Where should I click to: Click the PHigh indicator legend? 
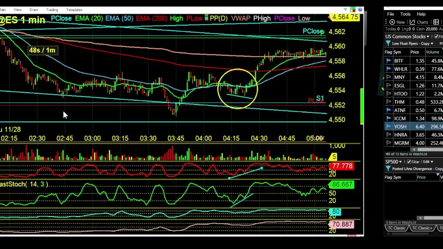point(262,18)
